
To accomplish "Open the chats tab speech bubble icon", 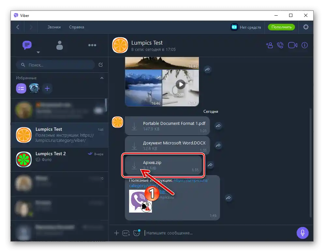I will [27, 45].
